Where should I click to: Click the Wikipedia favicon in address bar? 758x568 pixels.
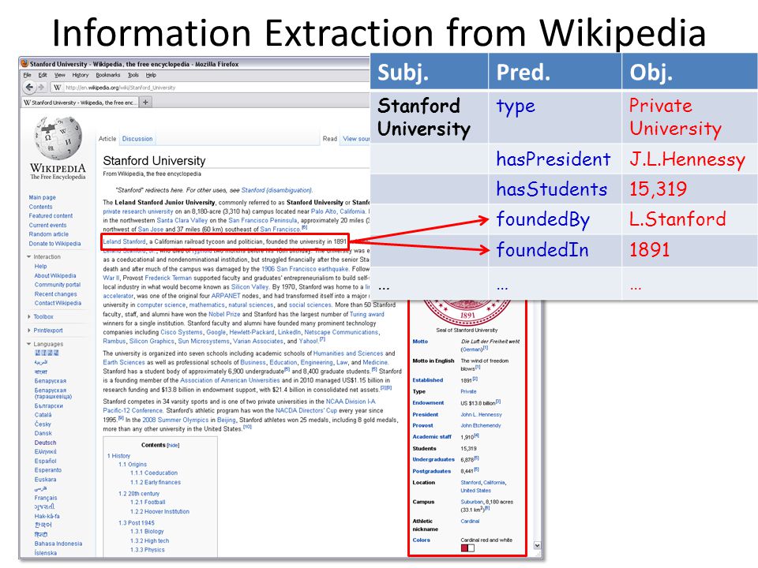click(x=58, y=88)
